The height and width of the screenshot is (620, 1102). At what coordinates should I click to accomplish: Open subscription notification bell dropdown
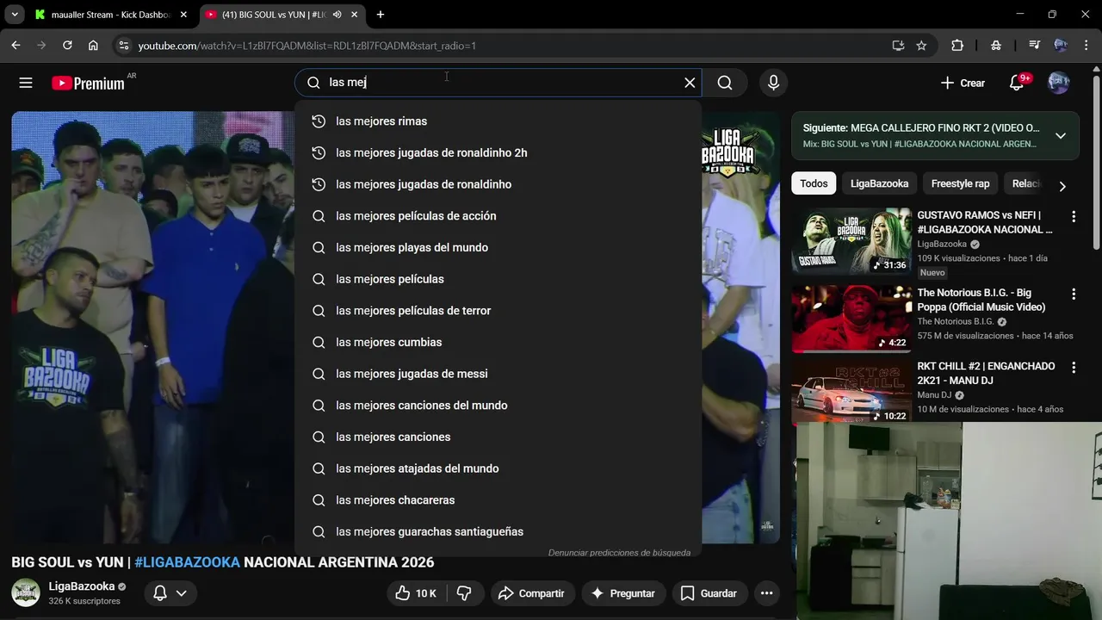coord(170,593)
